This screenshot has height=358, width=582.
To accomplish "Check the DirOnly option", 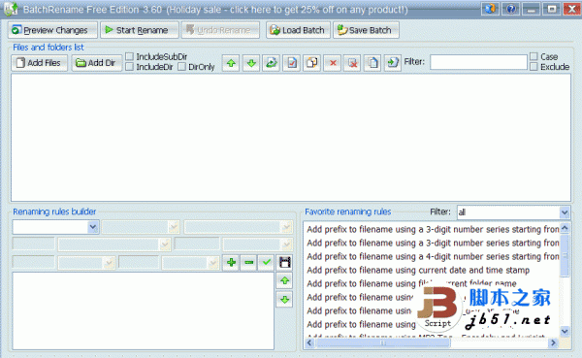I will click(182, 67).
